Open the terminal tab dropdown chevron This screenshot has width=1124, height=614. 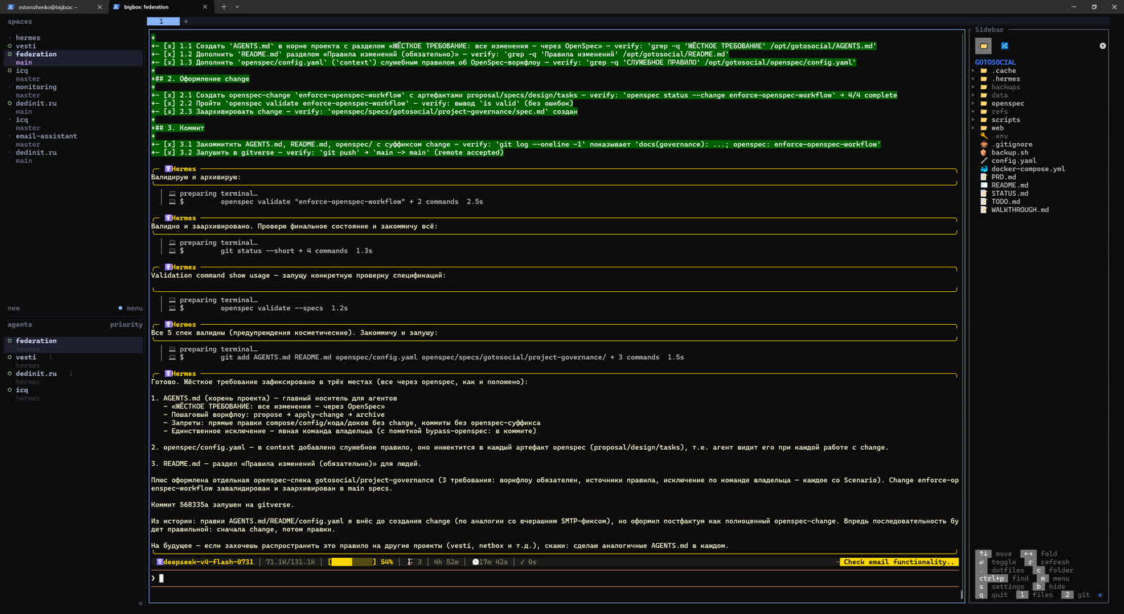pos(237,7)
